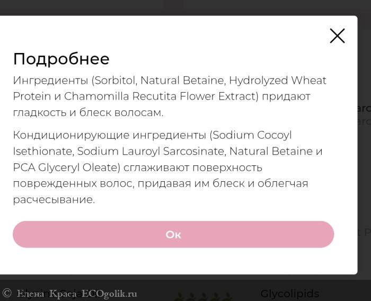The width and height of the screenshot is (371, 301).
Task: Click the word расчесывание ending the popup text
Action: [53, 200]
